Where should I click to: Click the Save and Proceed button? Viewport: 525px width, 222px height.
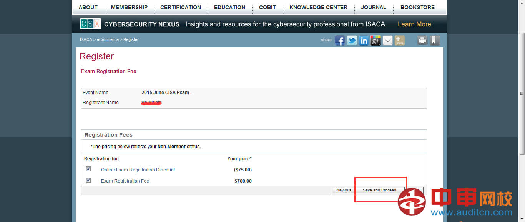pos(379,190)
